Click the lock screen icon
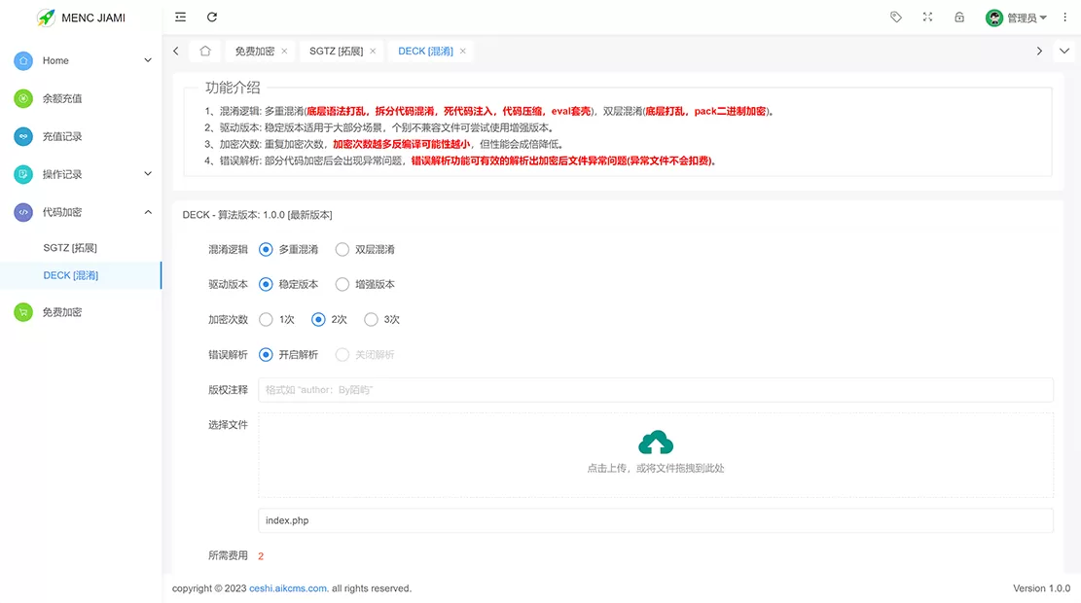The height and width of the screenshot is (603, 1081). coord(959,18)
